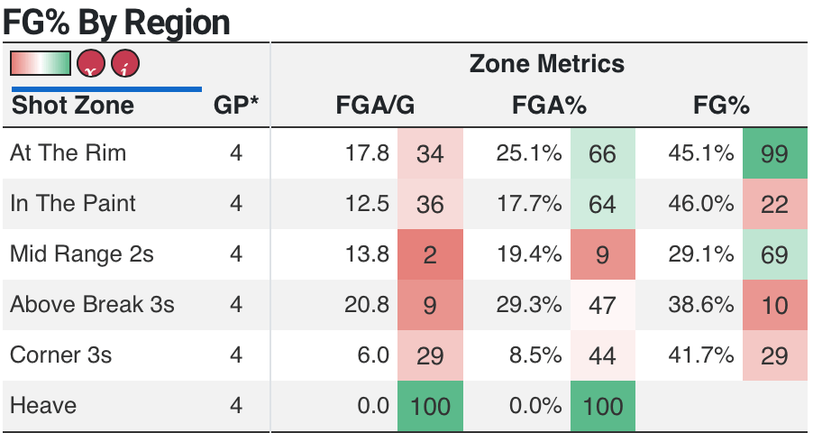The image size is (813, 433).
Task: Click the FG% By Region title
Action: (116, 22)
